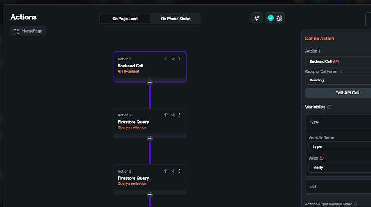Open the three-dot menu on Action 1
371x207 pixels.
tap(180, 59)
